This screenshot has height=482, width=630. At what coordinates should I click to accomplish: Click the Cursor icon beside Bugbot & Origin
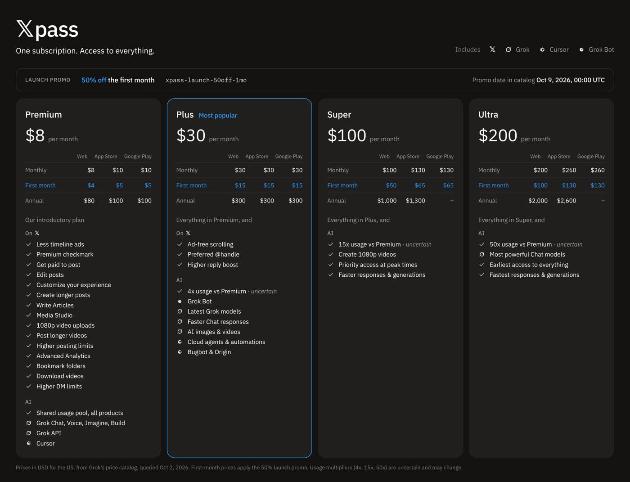(180, 352)
